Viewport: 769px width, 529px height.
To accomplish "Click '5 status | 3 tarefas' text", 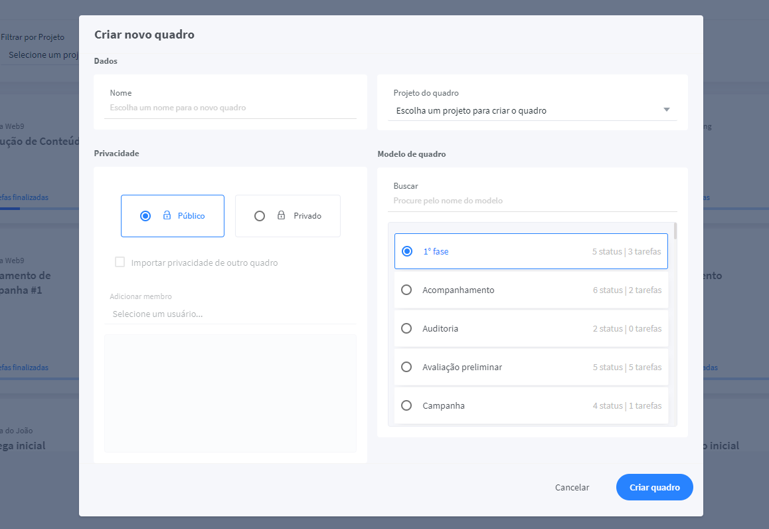I will 626,251.
